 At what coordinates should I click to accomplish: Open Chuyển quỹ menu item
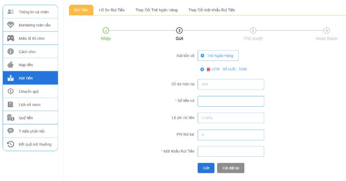tap(30, 91)
